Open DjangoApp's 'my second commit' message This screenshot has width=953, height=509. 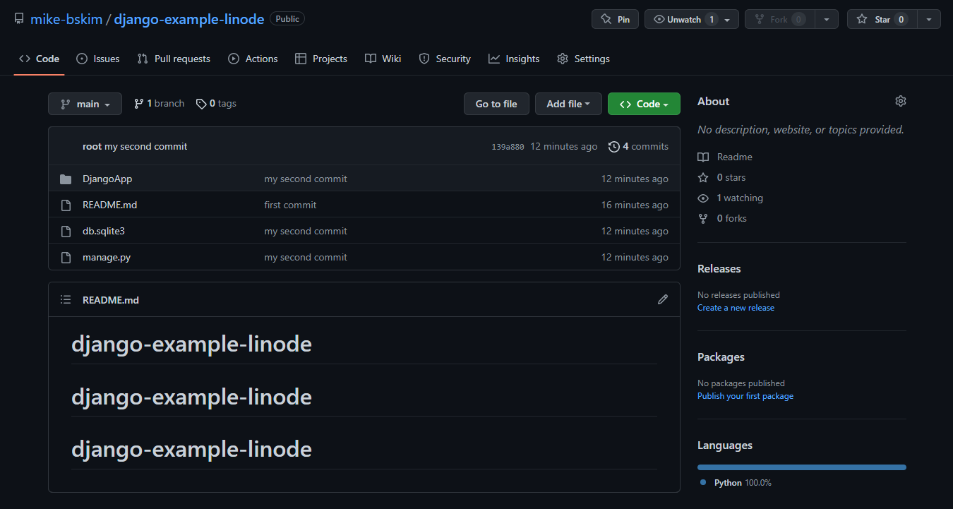(x=306, y=179)
